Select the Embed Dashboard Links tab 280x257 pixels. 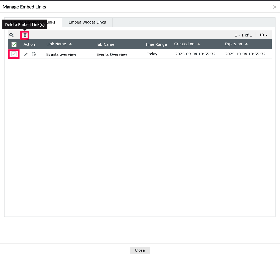[33, 22]
